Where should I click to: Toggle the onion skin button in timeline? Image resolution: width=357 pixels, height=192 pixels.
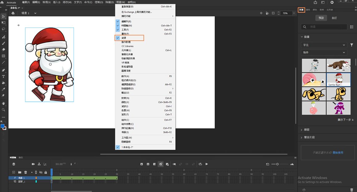click(174, 164)
